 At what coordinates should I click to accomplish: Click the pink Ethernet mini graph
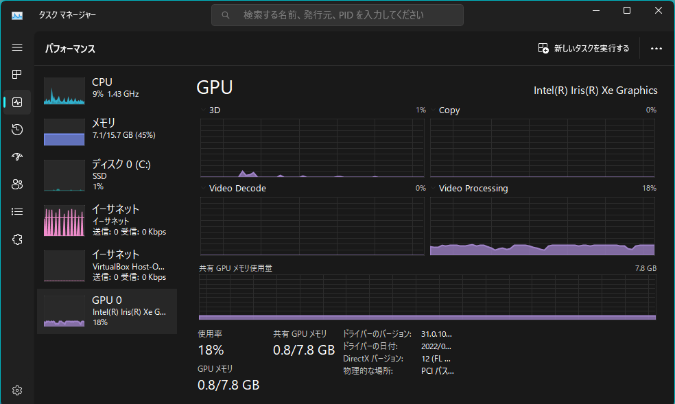click(x=64, y=221)
